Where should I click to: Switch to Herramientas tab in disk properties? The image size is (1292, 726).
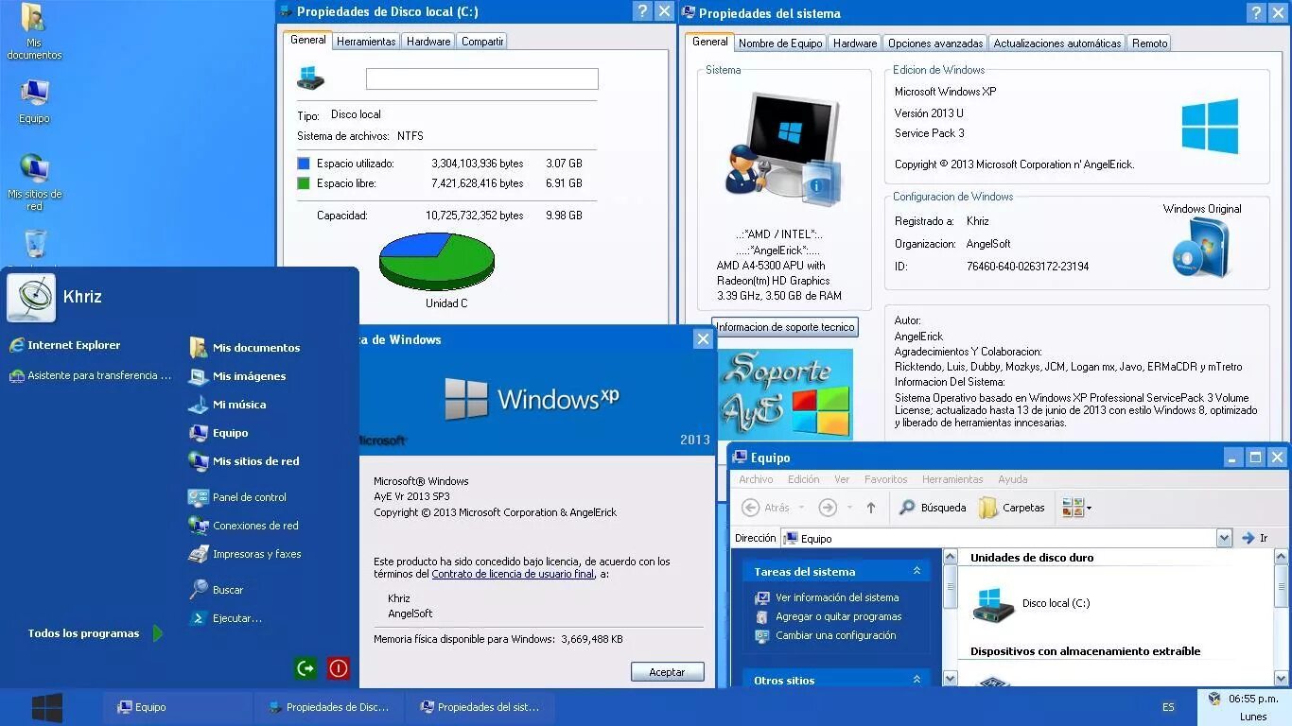pyautogui.click(x=366, y=42)
